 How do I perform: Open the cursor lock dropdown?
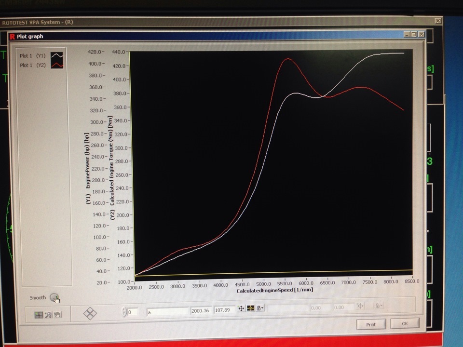pyautogui.click(x=259, y=308)
